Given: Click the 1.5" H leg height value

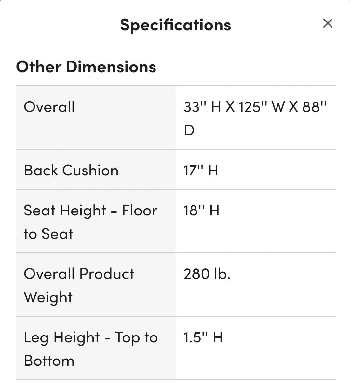Looking at the screenshot, I should (x=203, y=337).
